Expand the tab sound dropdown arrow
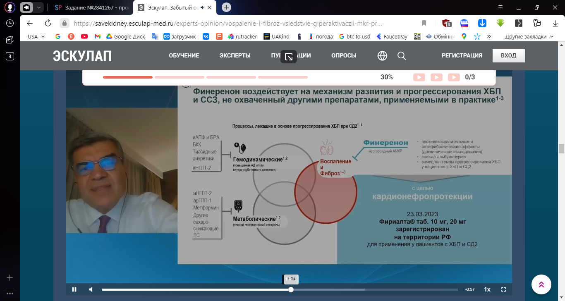Screen dimensions: 565x301 pos(38,7)
